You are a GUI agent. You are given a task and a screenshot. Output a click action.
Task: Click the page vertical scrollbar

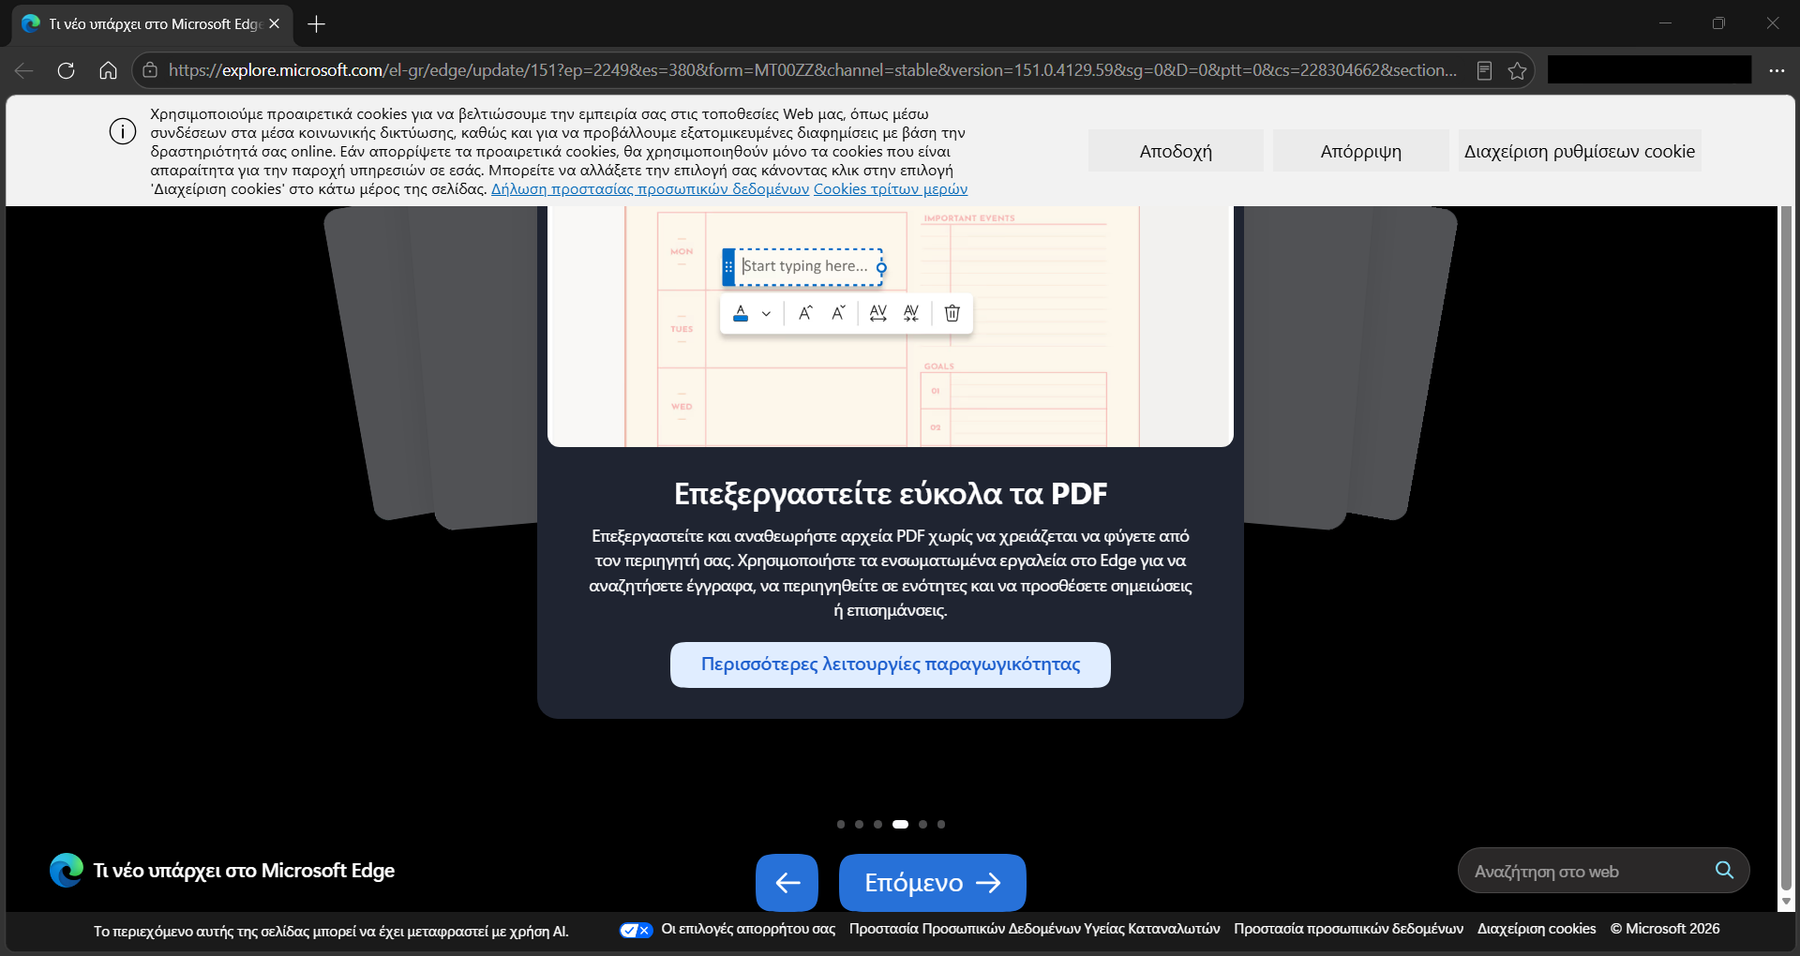pos(1786,548)
